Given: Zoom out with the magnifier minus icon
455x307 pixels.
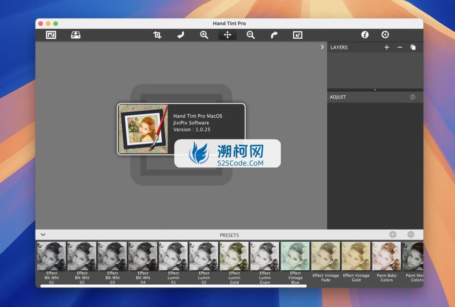Looking at the screenshot, I should tap(251, 35).
